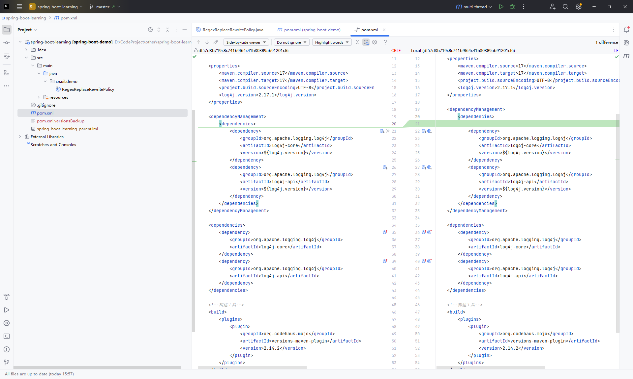Open Commit tool window in sidebar
The image size is (633, 379).
(7, 43)
